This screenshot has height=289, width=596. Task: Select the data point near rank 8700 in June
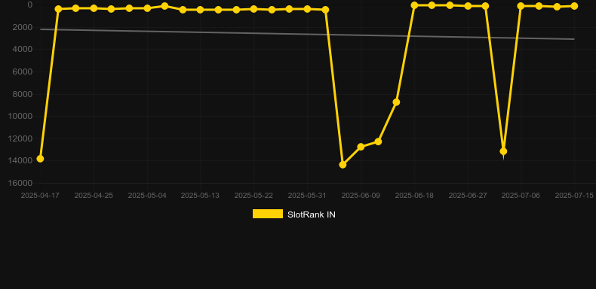tap(396, 102)
